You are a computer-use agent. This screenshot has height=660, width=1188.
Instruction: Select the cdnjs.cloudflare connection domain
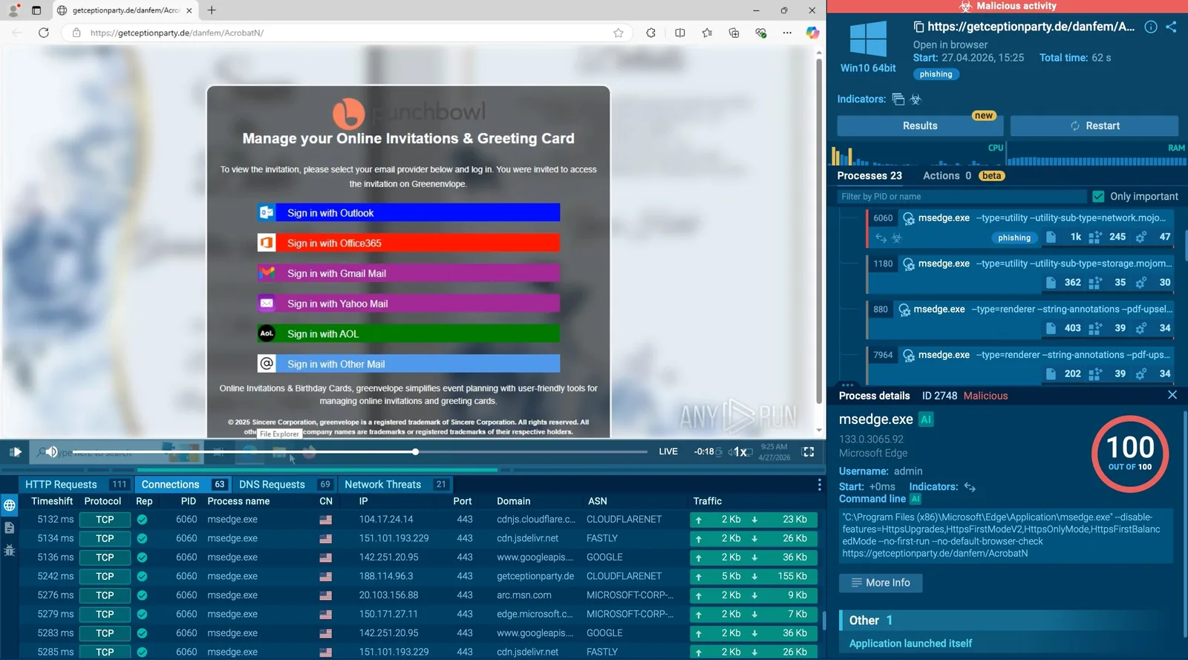tap(536, 520)
